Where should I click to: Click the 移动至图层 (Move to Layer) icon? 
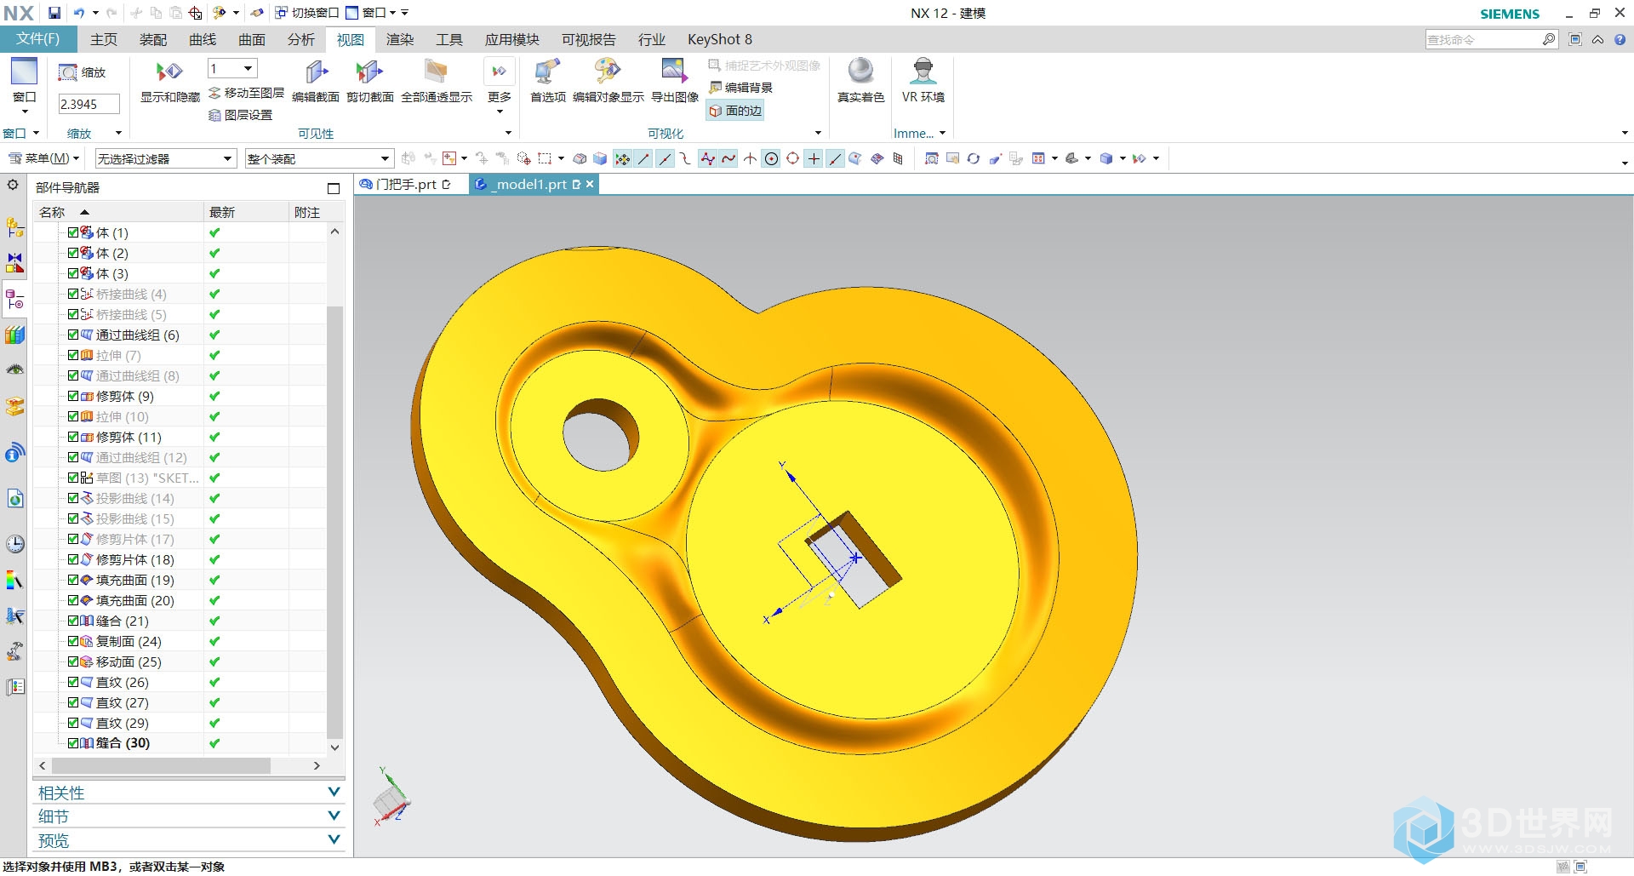coord(215,93)
